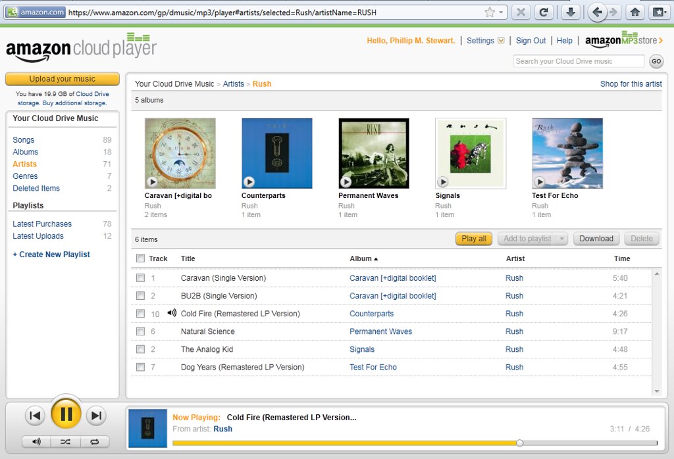Click the Artists breadcrumb link
Viewport: 674px width, 459px height.
pyautogui.click(x=234, y=84)
